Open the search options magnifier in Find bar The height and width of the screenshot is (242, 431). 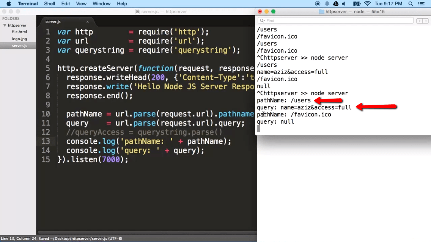tap(263, 20)
